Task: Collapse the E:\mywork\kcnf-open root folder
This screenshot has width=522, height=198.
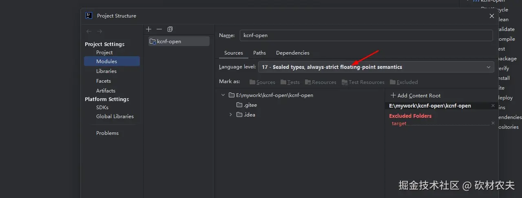Action: point(223,95)
